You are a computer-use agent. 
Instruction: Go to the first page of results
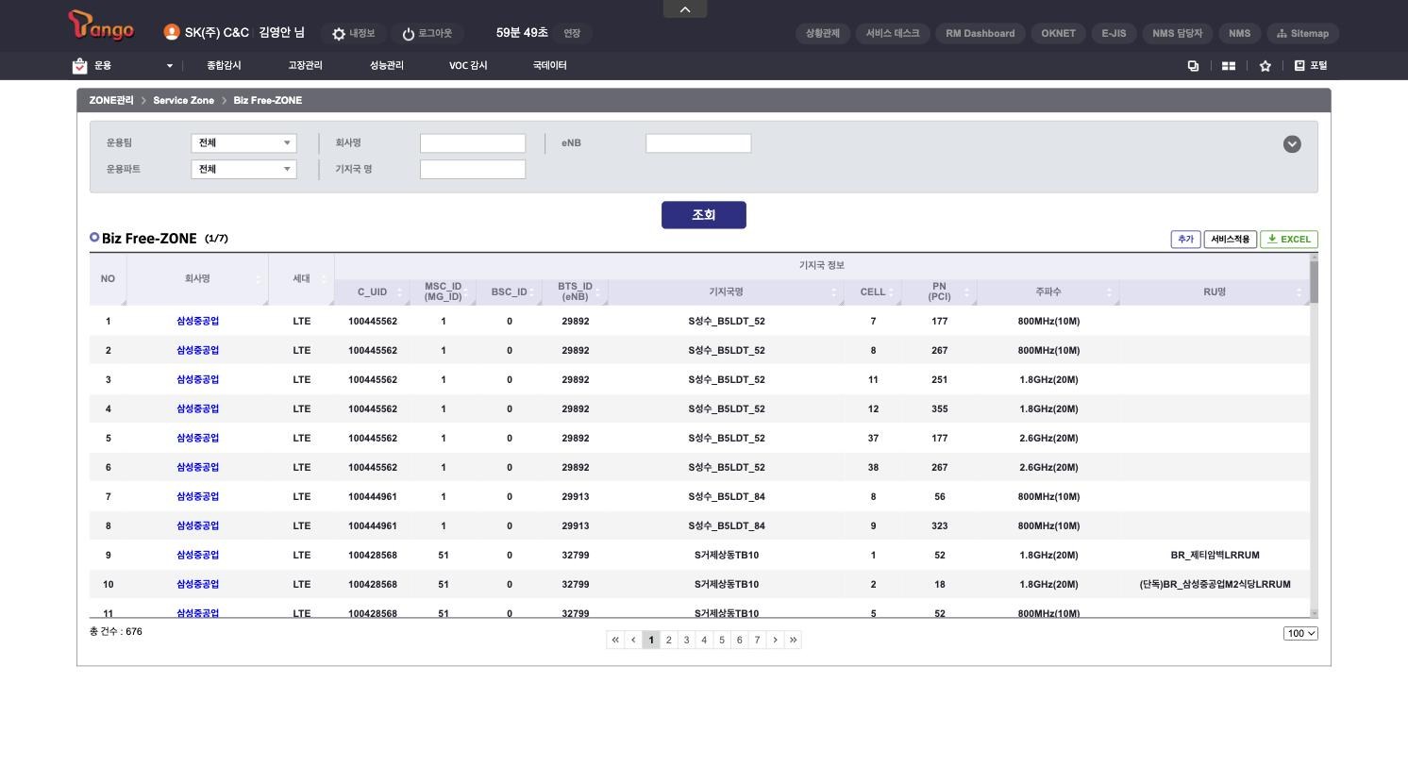615,640
